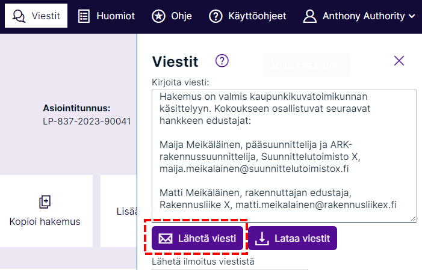Image resolution: width=422 pixels, height=270 pixels.
Task: Click inside the Kirjoita viesti text area
Action: point(283,156)
